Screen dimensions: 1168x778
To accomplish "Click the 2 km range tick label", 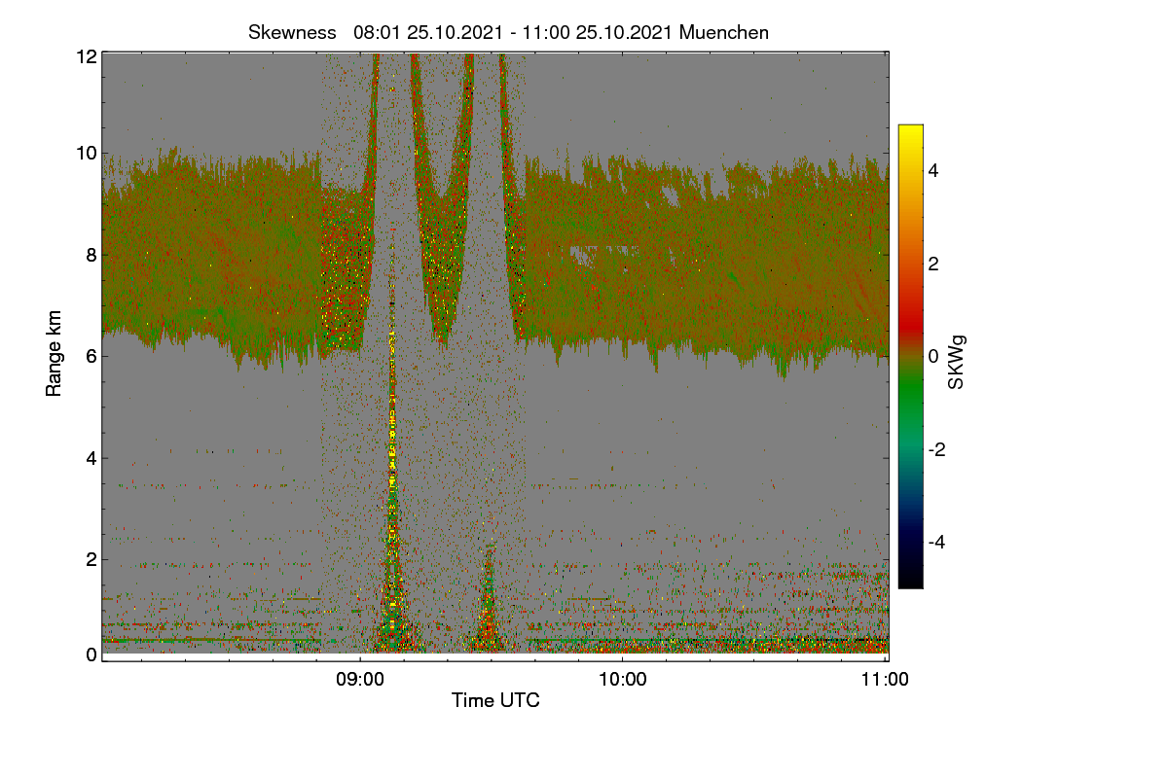I will coord(91,559).
